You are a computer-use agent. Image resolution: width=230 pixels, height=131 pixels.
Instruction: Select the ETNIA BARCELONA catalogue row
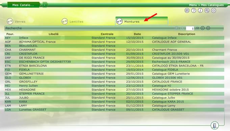coord(114,66)
